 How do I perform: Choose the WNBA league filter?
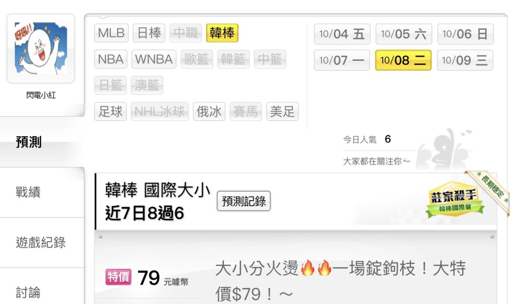(x=154, y=59)
